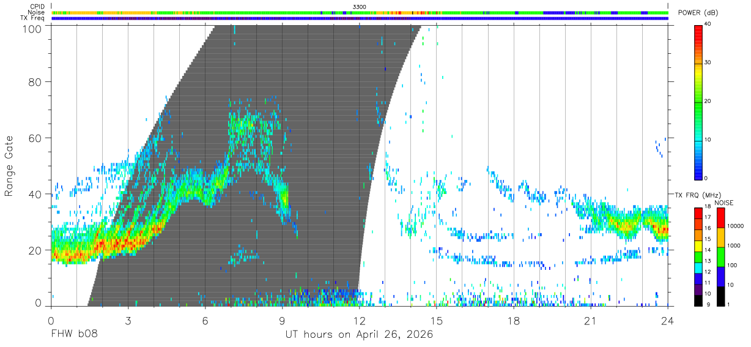The width and height of the screenshot is (751, 347).
Task: Click the NOISE legend title above the noise colorbar
Action: [723, 203]
